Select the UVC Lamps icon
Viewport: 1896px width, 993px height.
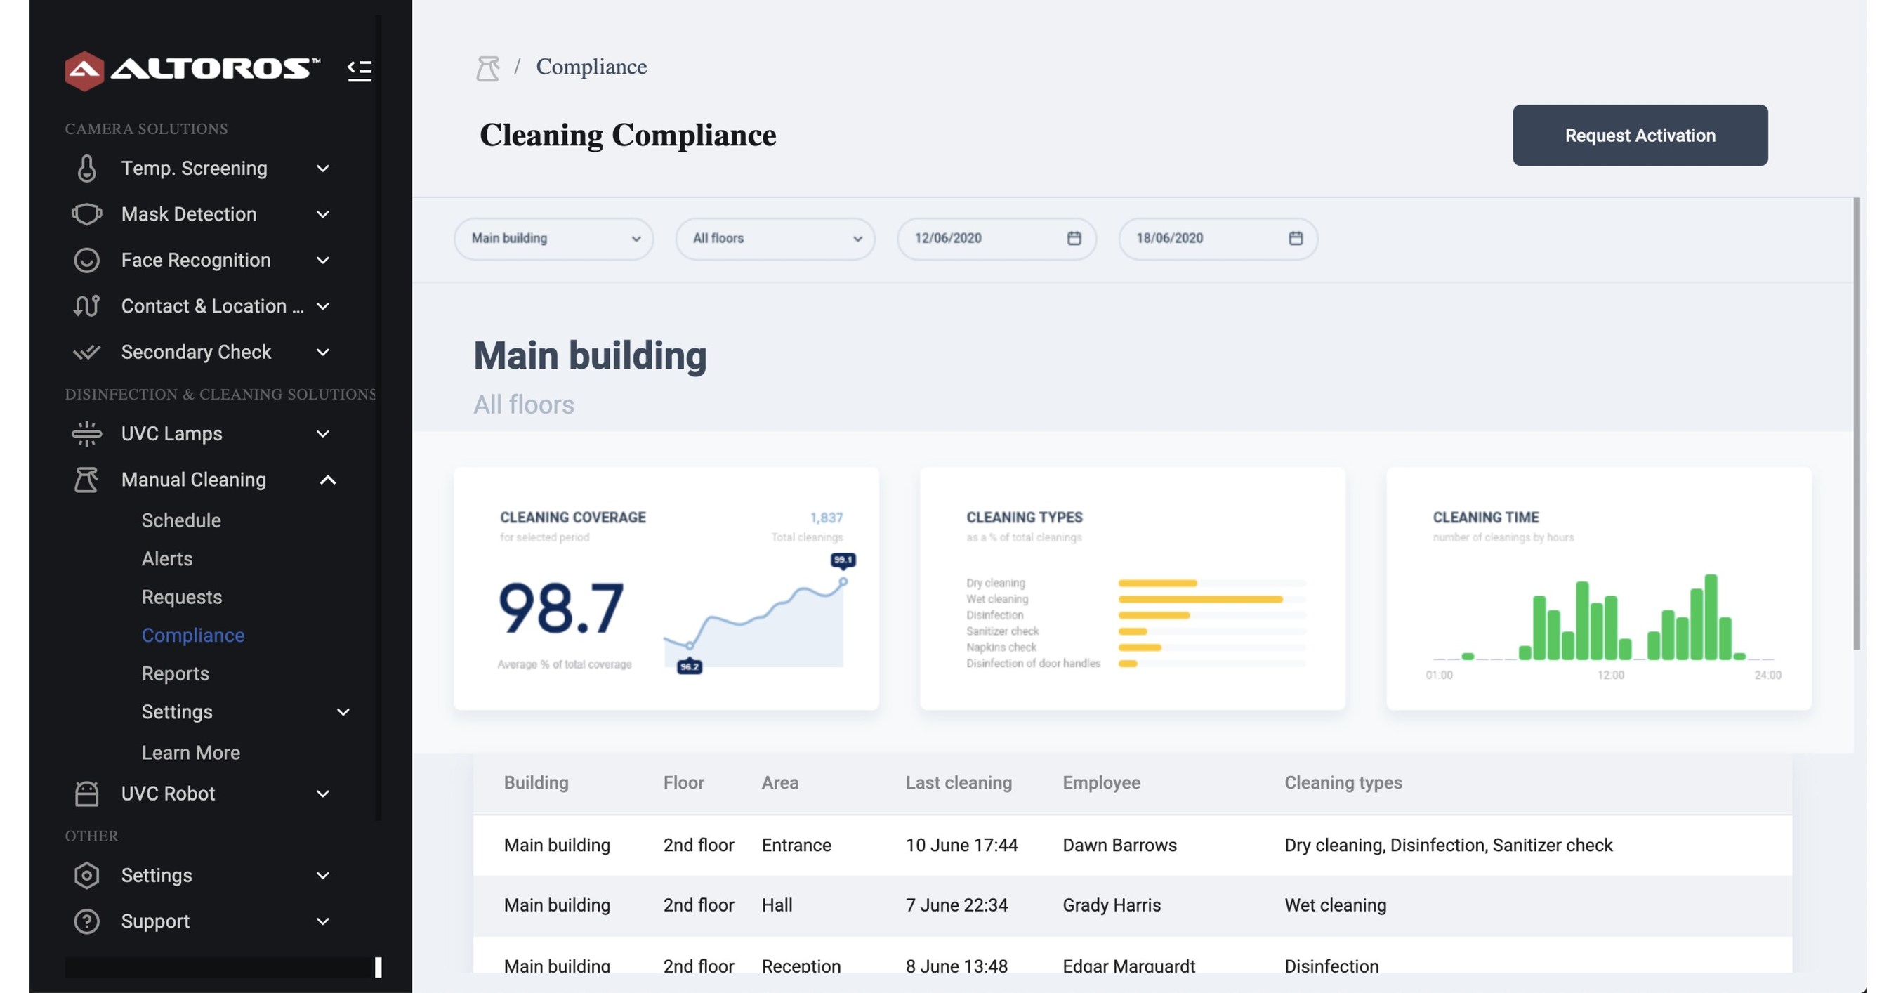[x=86, y=433]
